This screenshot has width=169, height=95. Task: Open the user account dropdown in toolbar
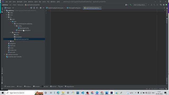click(x=126, y=5)
